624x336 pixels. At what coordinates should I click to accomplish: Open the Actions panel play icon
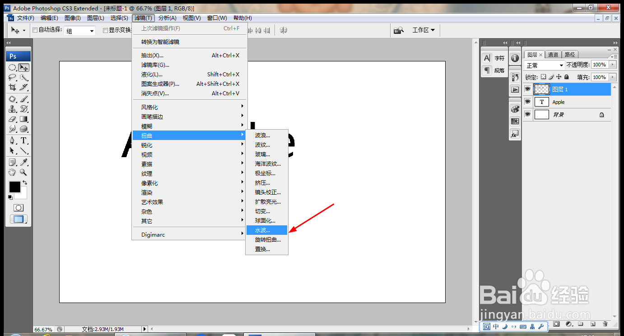(515, 89)
